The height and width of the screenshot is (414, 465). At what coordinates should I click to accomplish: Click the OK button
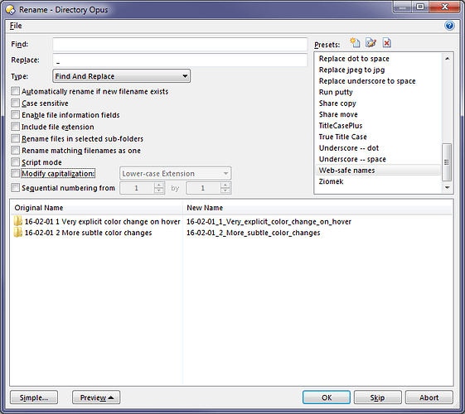(327, 397)
